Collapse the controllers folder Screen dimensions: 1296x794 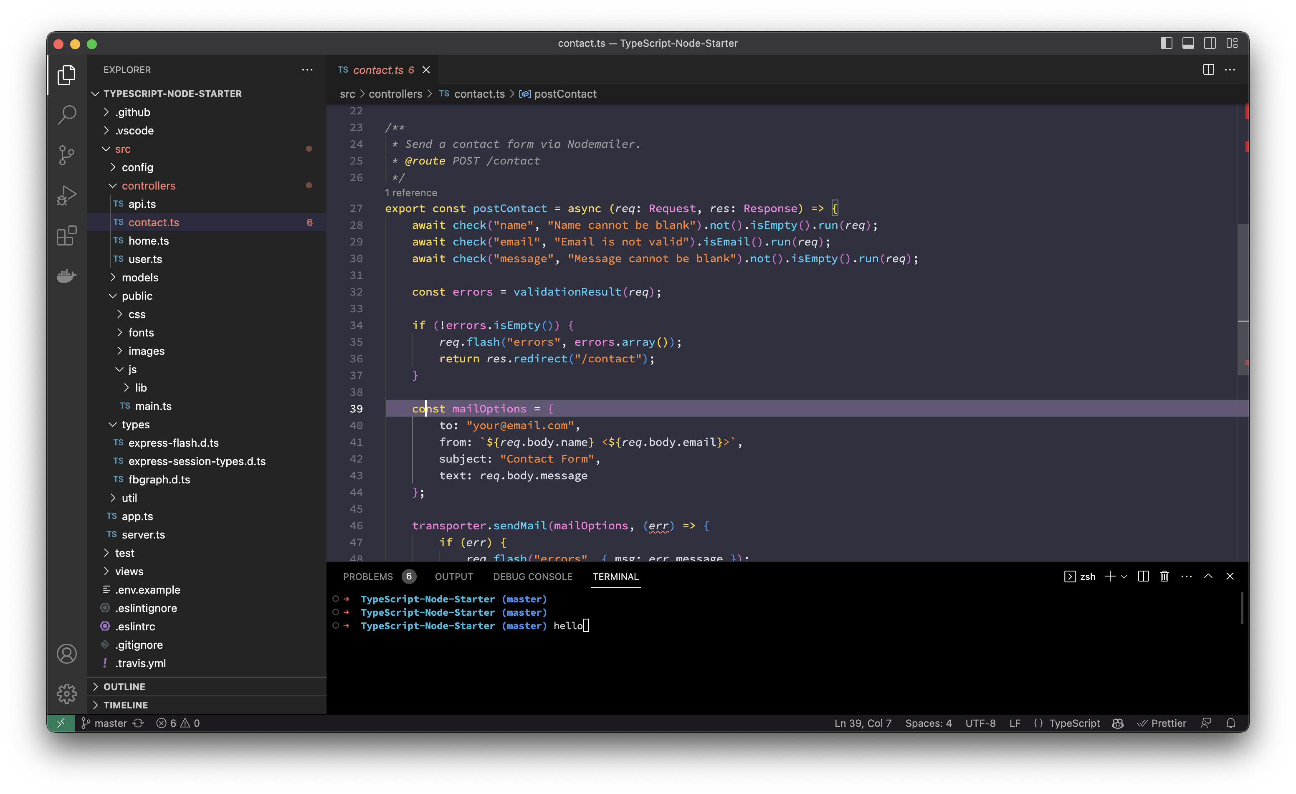(x=206, y=186)
